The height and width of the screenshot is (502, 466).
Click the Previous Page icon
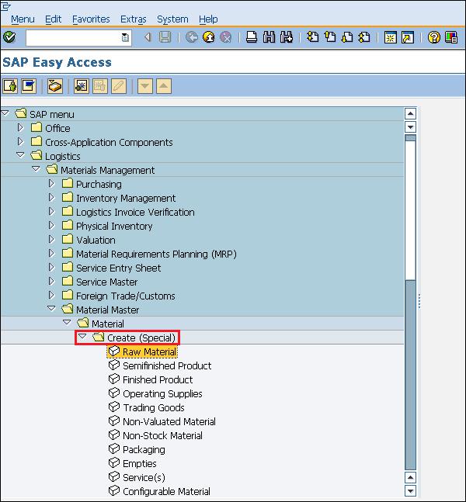click(330, 37)
